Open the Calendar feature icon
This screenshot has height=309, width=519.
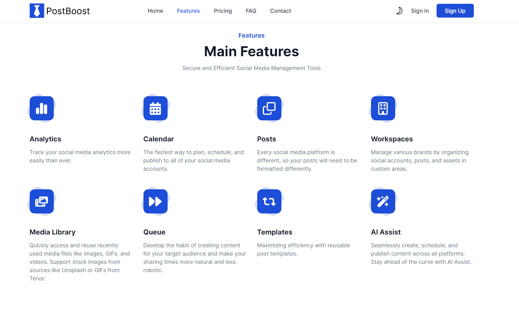tap(155, 108)
